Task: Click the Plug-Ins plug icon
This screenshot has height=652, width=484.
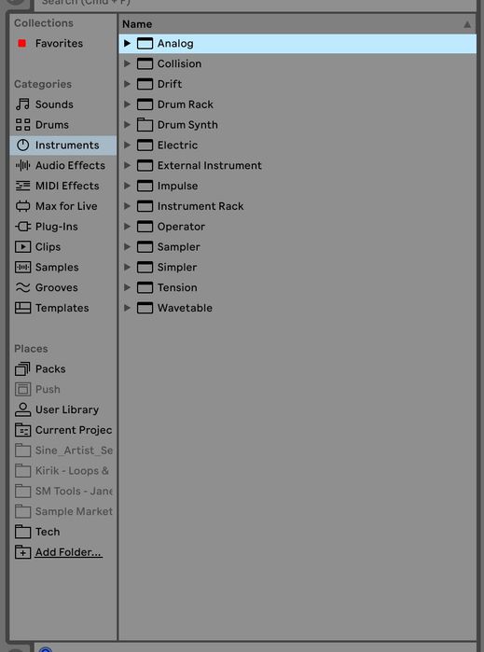Action: click(x=23, y=227)
